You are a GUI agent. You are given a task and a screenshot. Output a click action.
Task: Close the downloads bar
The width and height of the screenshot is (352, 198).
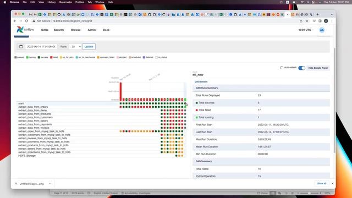click(x=332, y=183)
